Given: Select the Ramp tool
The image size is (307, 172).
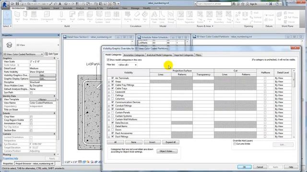Looking at the screenshot, I should point(137,16).
